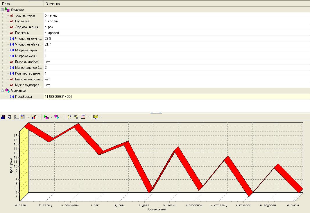This screenshot has width=310, height=213.
Task: Open the output fields dropdown arrow
Action: pyautogui.click(x=62, y=117)
